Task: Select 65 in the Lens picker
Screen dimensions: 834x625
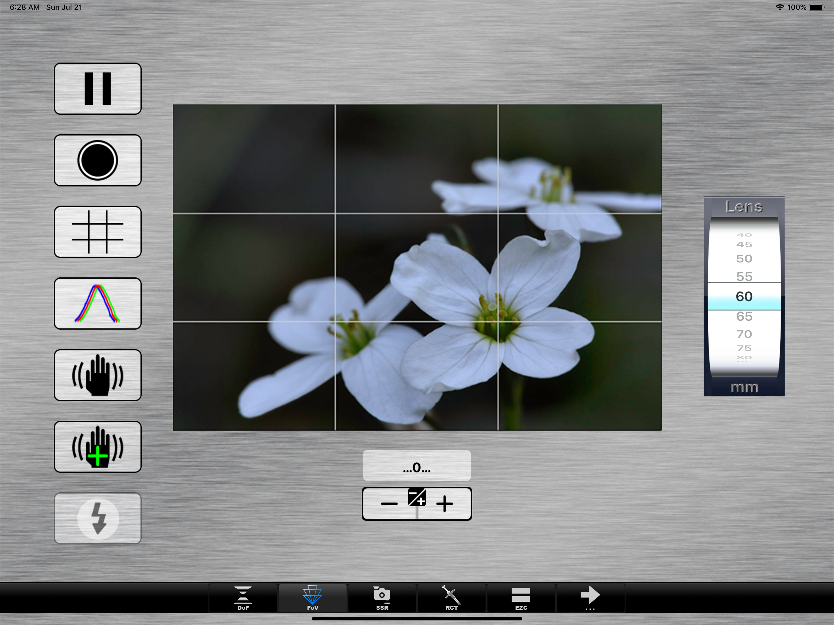Action: (744, 316)
